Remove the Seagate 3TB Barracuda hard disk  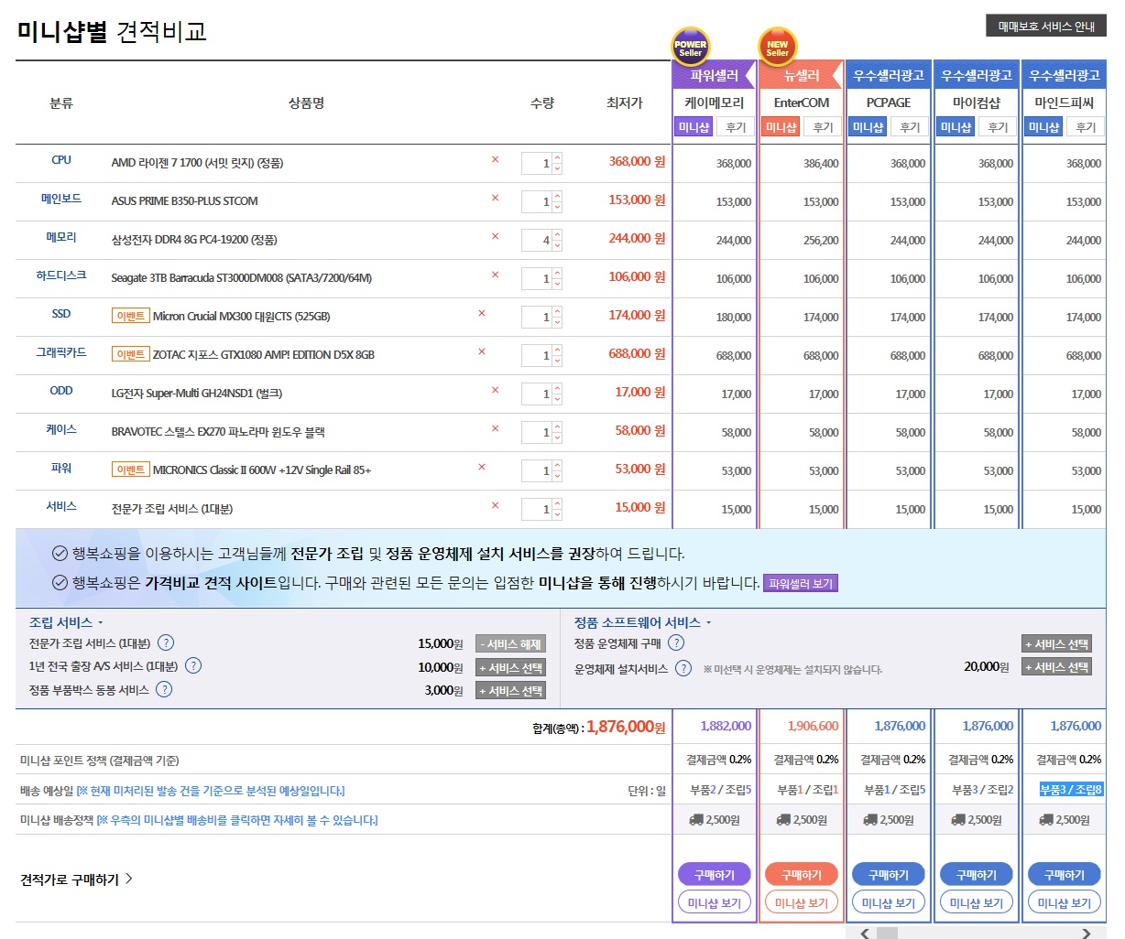click(x=495, y=275)
